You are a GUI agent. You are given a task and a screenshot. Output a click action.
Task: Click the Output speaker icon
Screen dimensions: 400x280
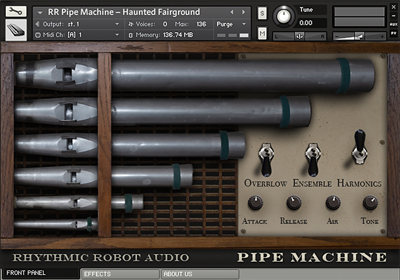point(38,24)
